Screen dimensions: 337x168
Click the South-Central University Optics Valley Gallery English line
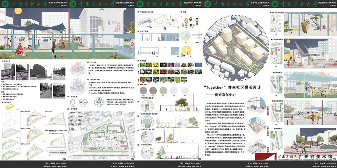[x=305, y=160]
